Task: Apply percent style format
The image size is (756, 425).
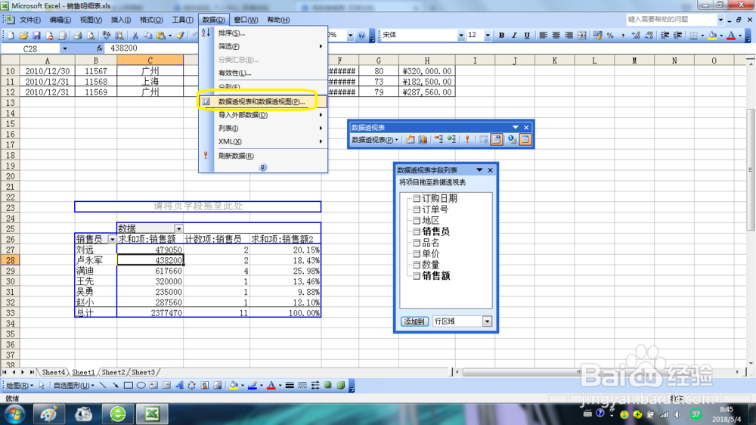Action: [610, 36]
